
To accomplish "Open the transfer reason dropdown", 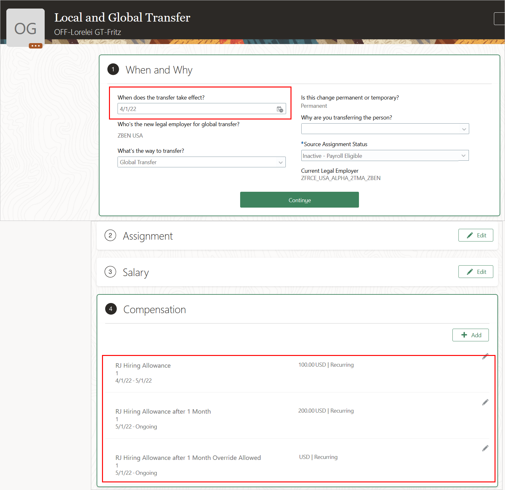I will point(385,129).
